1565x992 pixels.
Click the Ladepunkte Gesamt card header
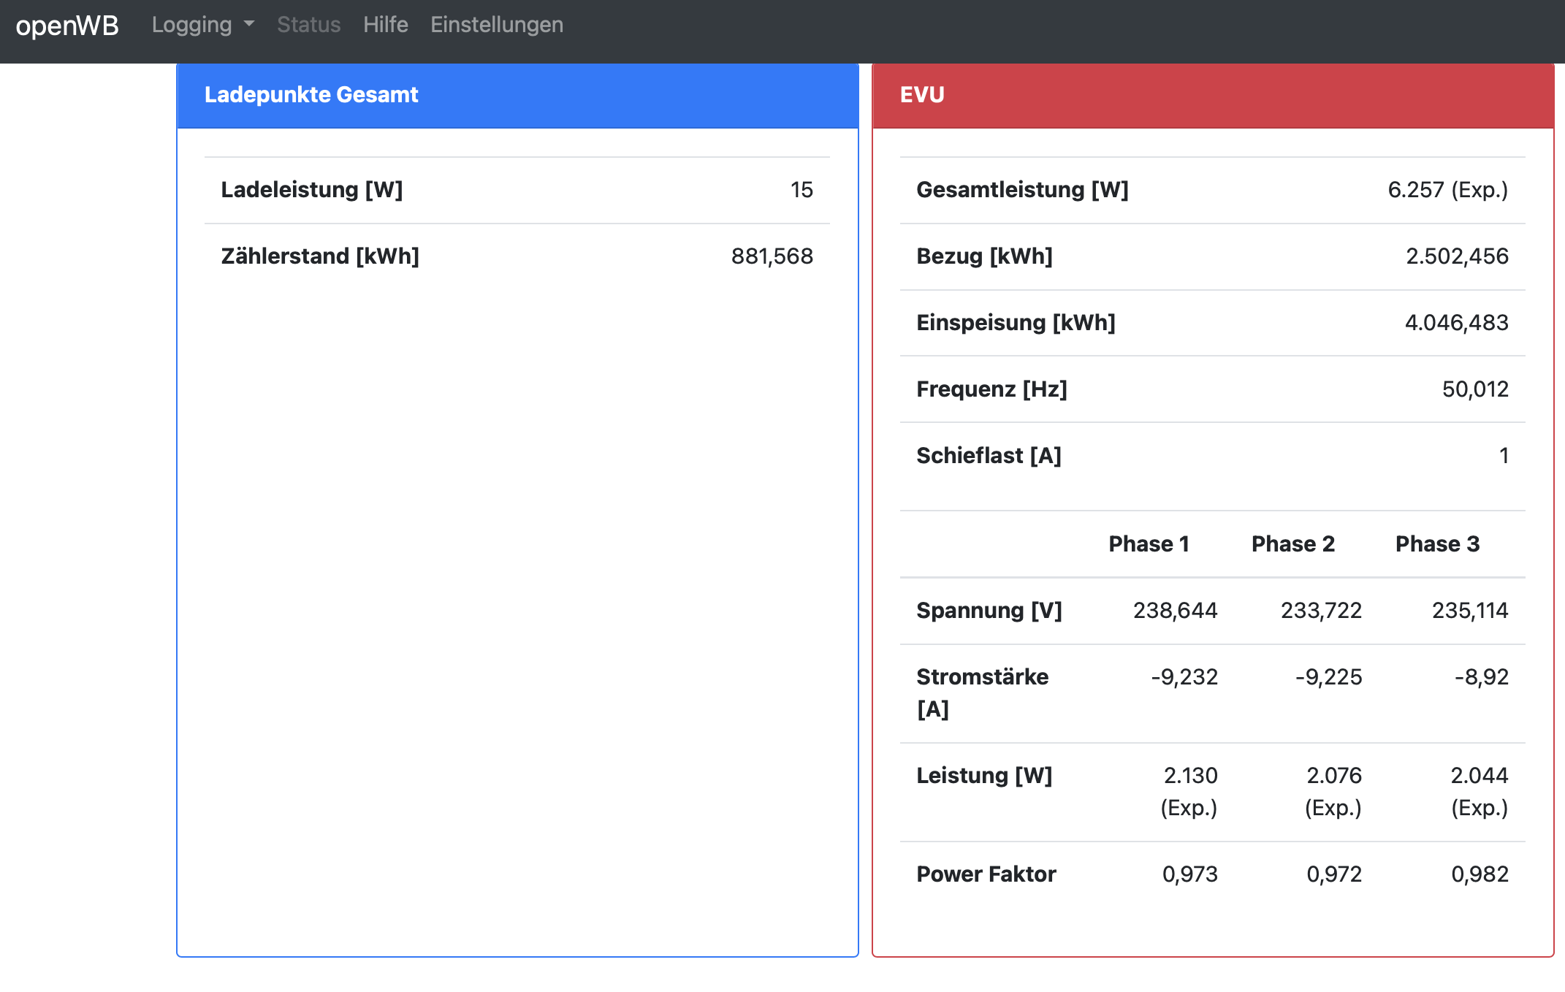[517, 95]
